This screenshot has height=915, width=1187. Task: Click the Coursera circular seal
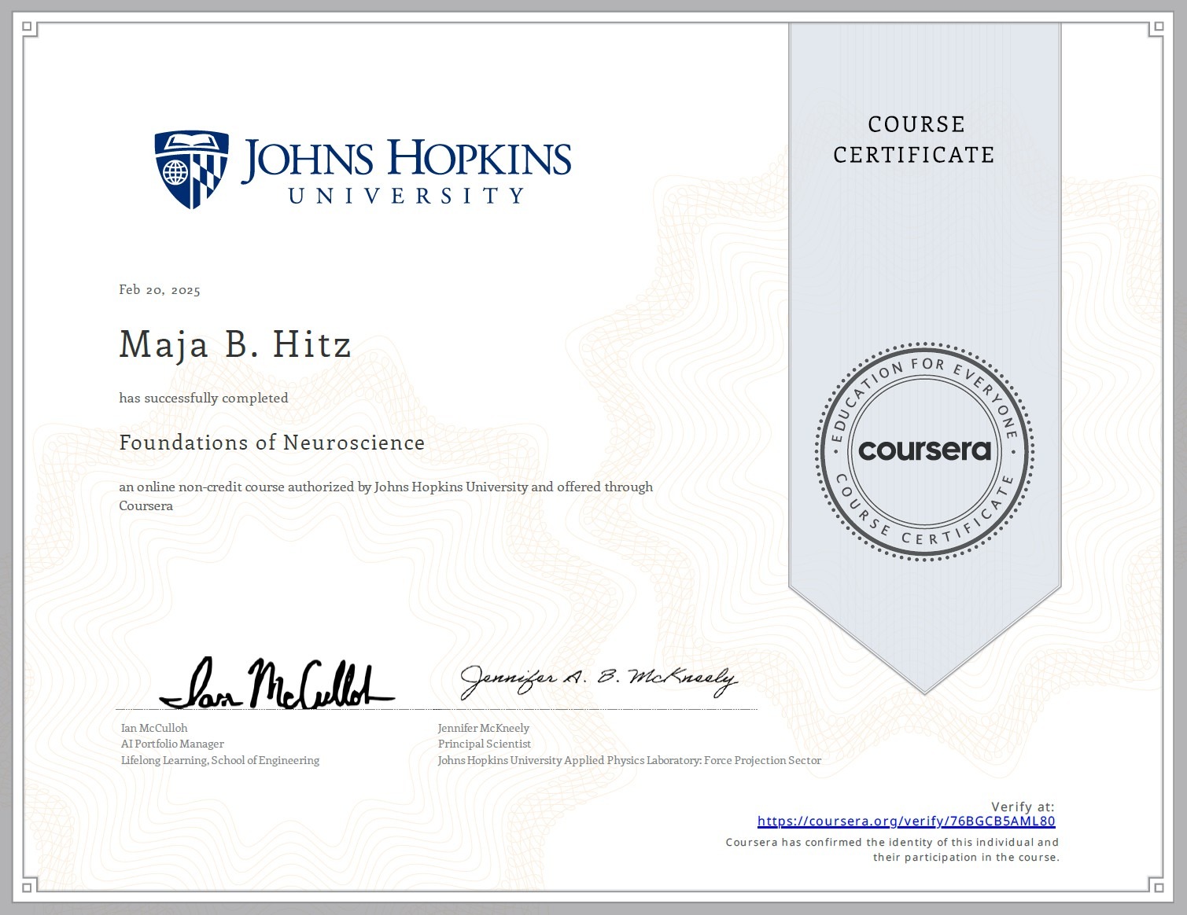pos(924,451)
